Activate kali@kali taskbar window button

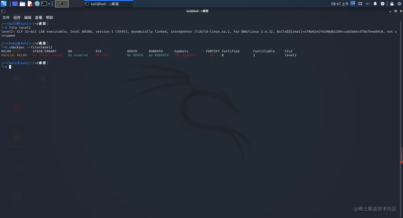point(108,4)
